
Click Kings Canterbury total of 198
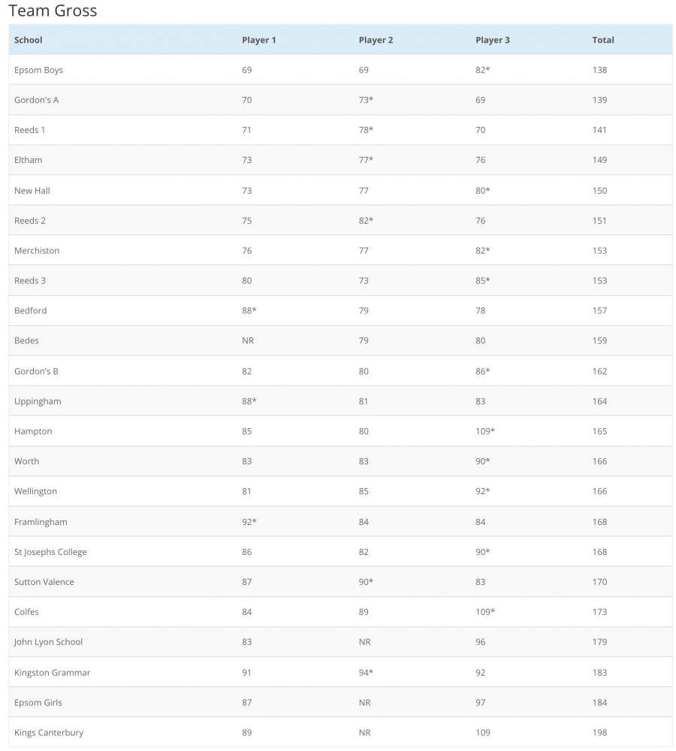click(599, 732)
